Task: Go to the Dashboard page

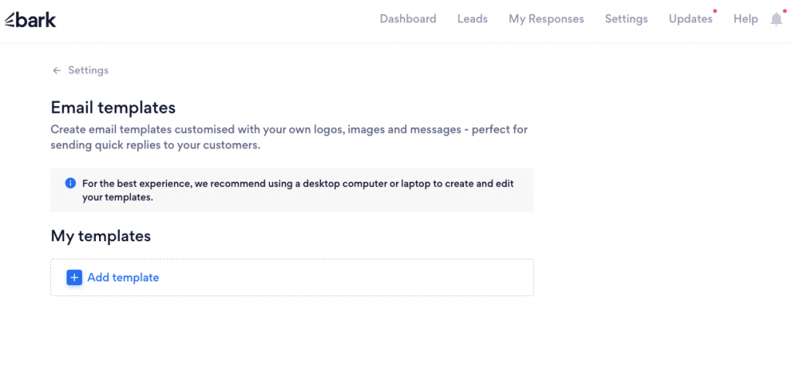Action: pos(408,19)
